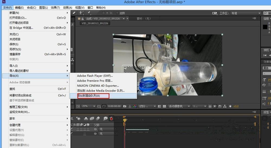Image resolution: width=271 pixels, height=148 pixels.
Task: Open timeline panel options menu icon
Action: (x=254, y=112)
